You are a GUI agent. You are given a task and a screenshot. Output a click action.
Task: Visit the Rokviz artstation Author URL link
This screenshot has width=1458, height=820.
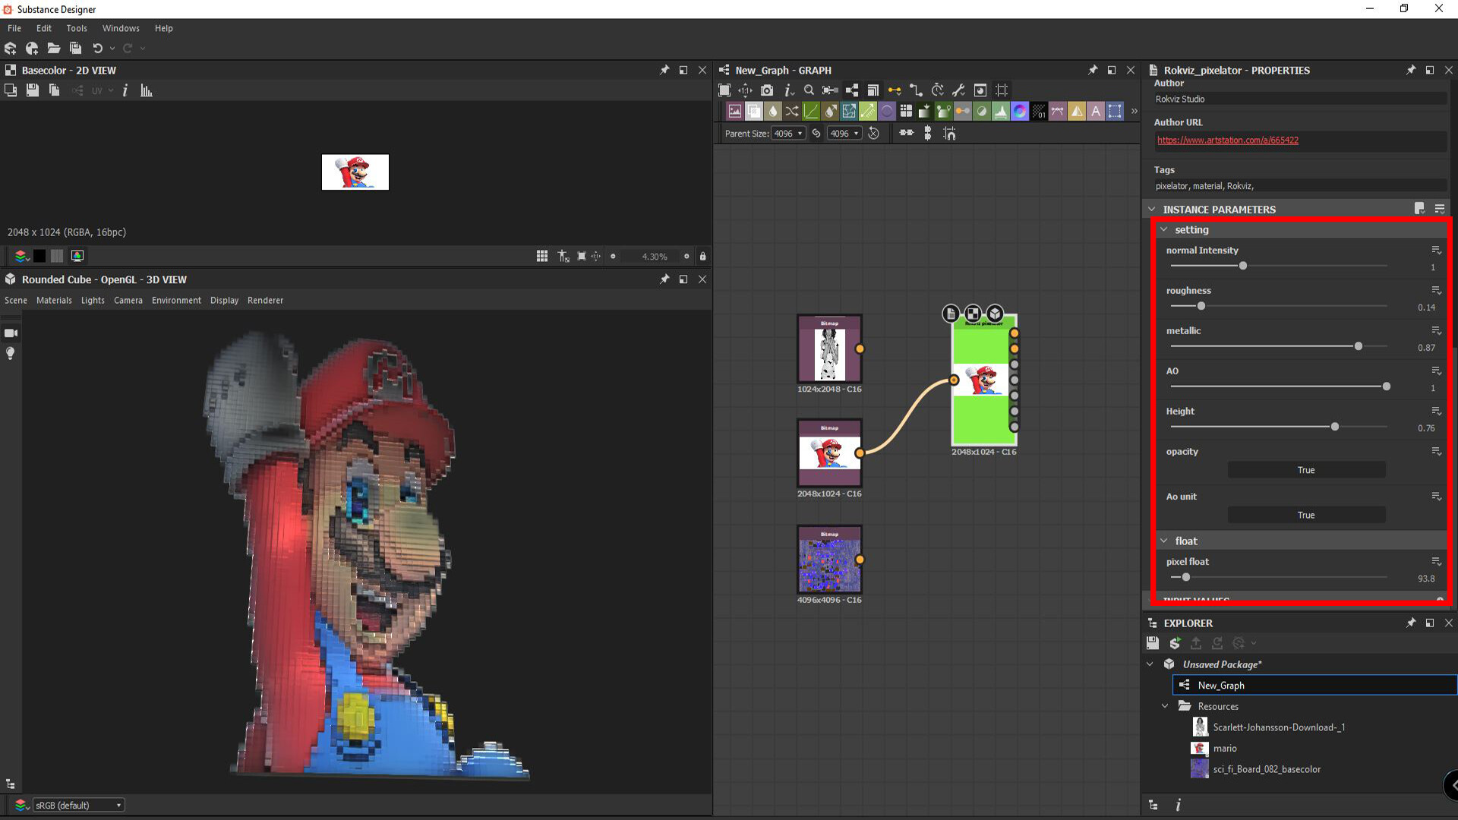point(1227,140)
